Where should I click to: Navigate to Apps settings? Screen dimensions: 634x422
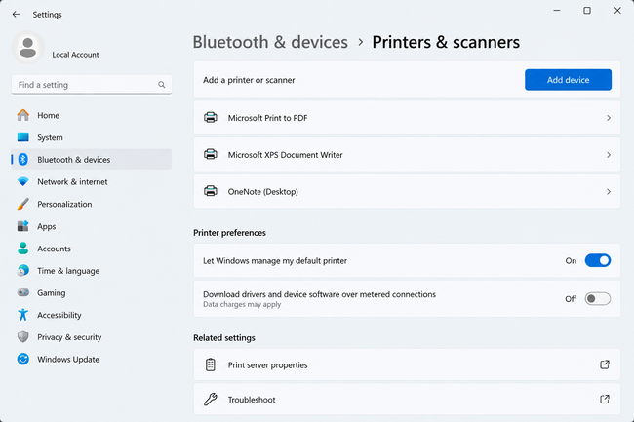92,226
